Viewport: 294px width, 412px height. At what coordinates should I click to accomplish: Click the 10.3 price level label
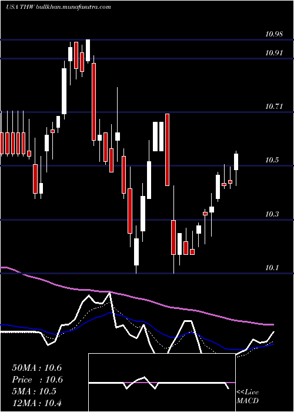point(272,214)
